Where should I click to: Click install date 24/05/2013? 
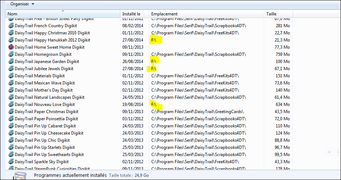[133, 97]
